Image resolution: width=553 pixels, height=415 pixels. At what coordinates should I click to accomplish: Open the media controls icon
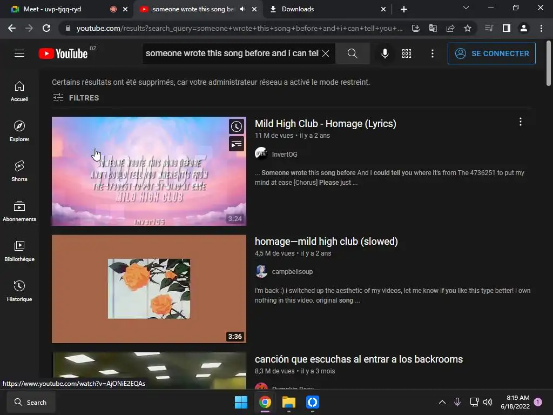(x=489, y=28)
